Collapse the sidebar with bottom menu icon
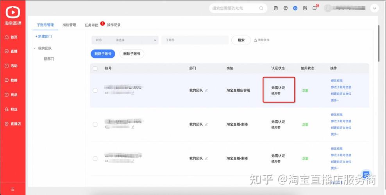This screenshot has width=386, height=195. coord(13,190)
